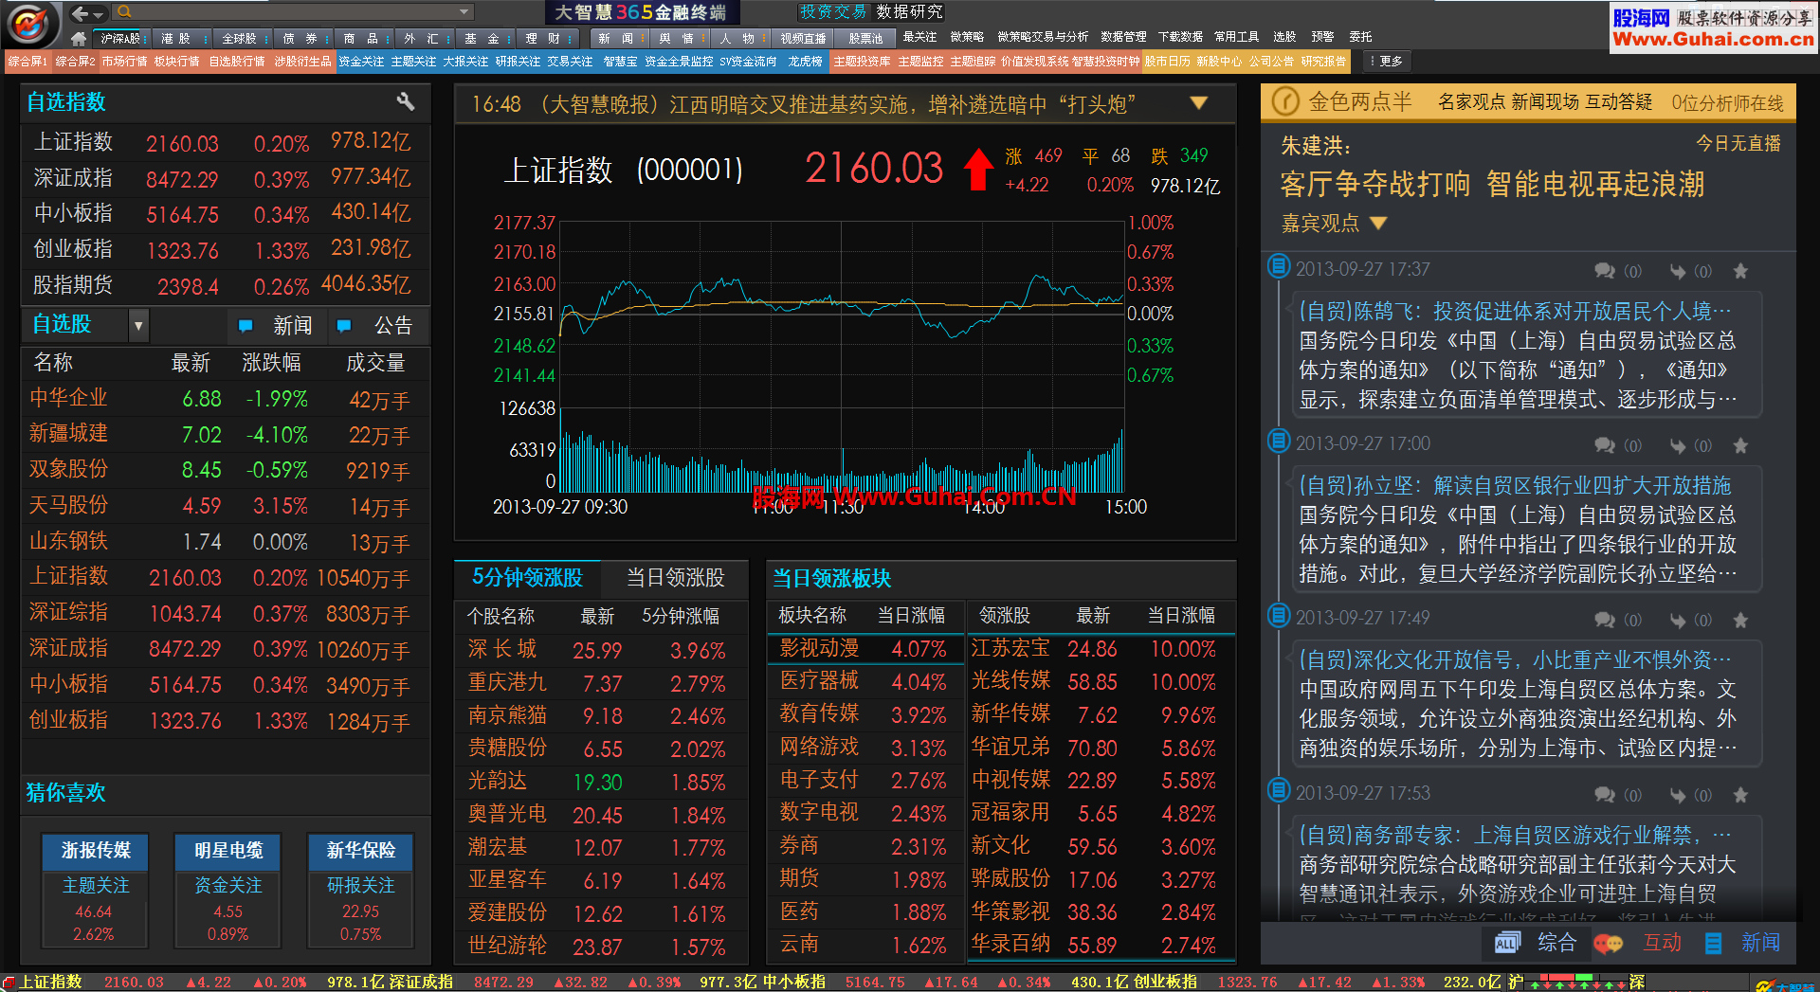Click document icon for the 17:37 post
The image size is (1820, 992).
click(x=1279, y=266)
